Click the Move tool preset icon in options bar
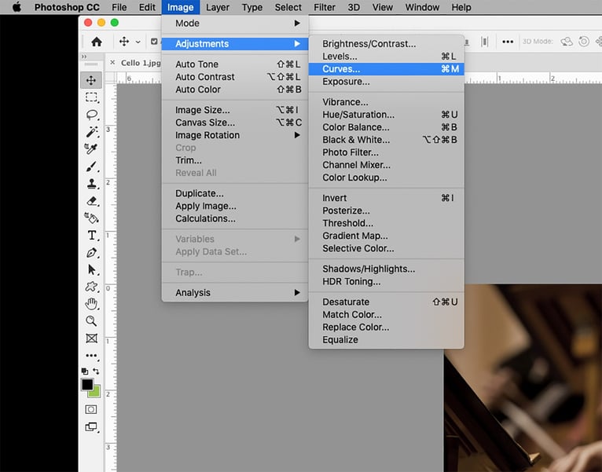This screenshot has width=602, height=472. click(x=124, y=42)
